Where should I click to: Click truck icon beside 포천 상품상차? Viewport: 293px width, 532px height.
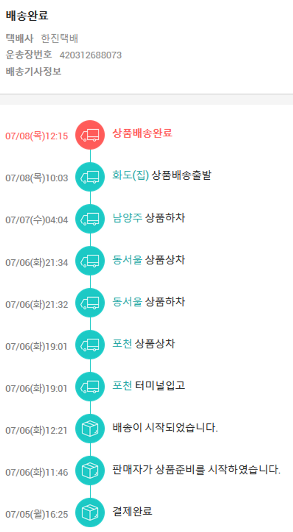pos(90,345)
